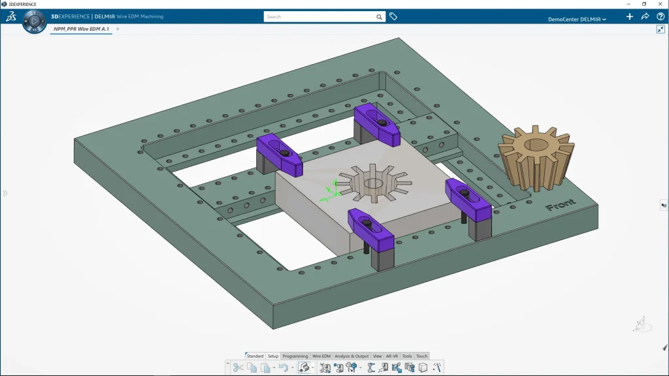Open the Paste options dropdown arrow
This screenshot has height=376, width=669.
274,369
